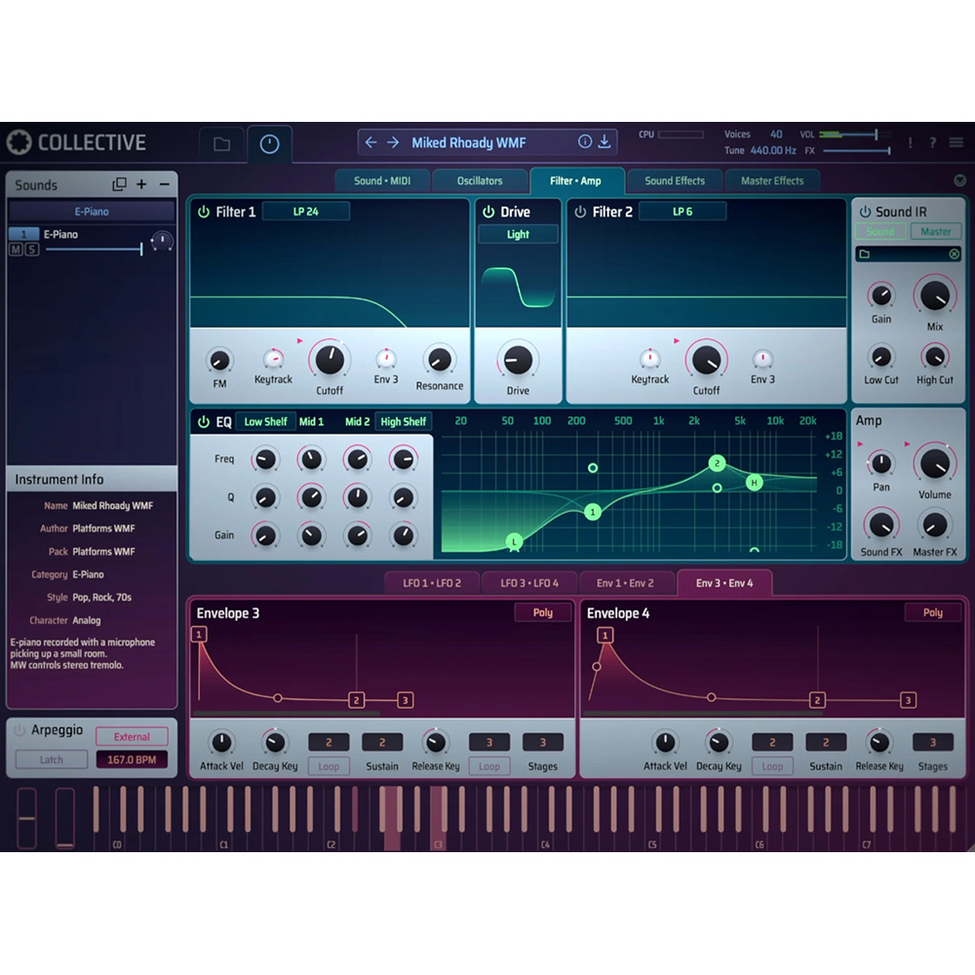The image size is (975, 975).
Task: Click the next preset arrow
Action: (393, 142)
